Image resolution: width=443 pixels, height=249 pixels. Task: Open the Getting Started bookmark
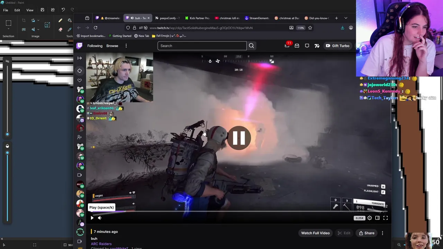[x=120, y=36]
